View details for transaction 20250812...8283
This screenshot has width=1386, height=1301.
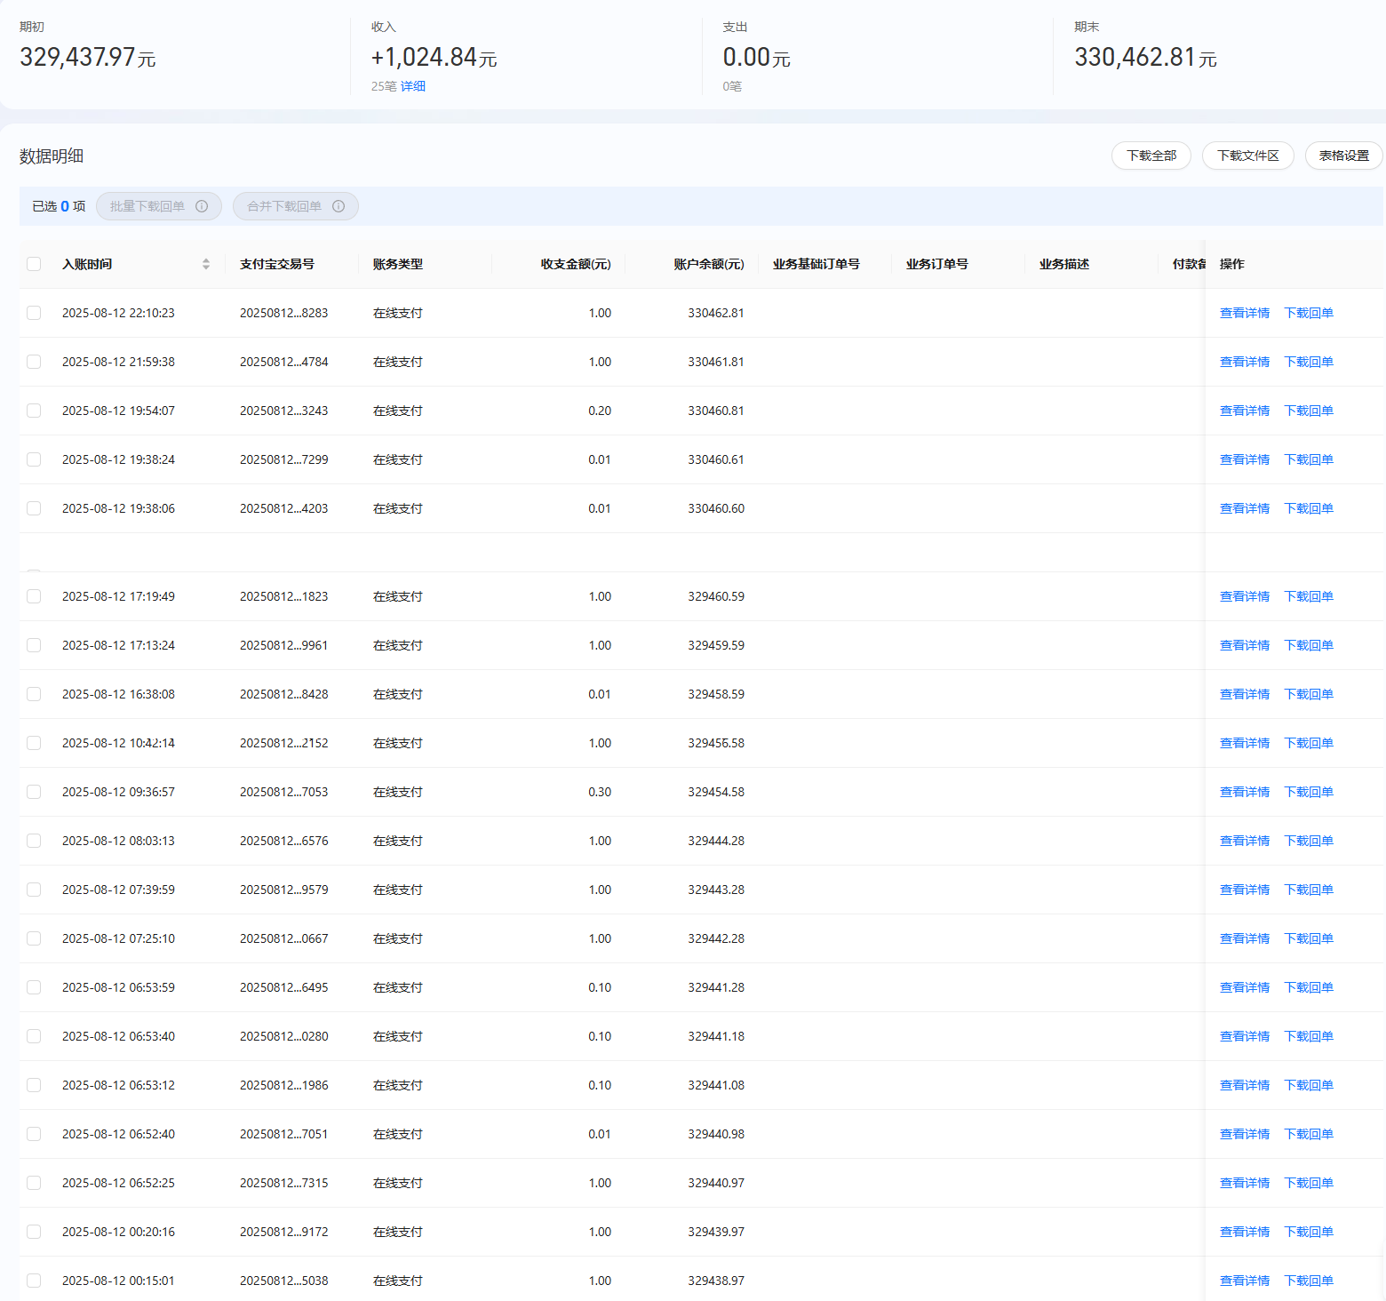point(1245,313)
